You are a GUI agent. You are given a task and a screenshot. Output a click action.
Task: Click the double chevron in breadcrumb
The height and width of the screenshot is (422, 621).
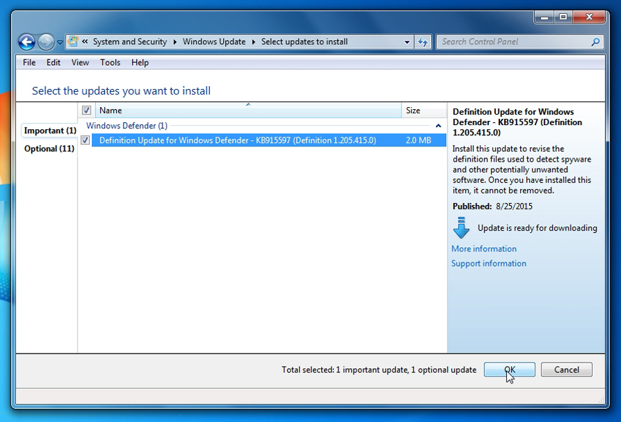click(85, 41)
